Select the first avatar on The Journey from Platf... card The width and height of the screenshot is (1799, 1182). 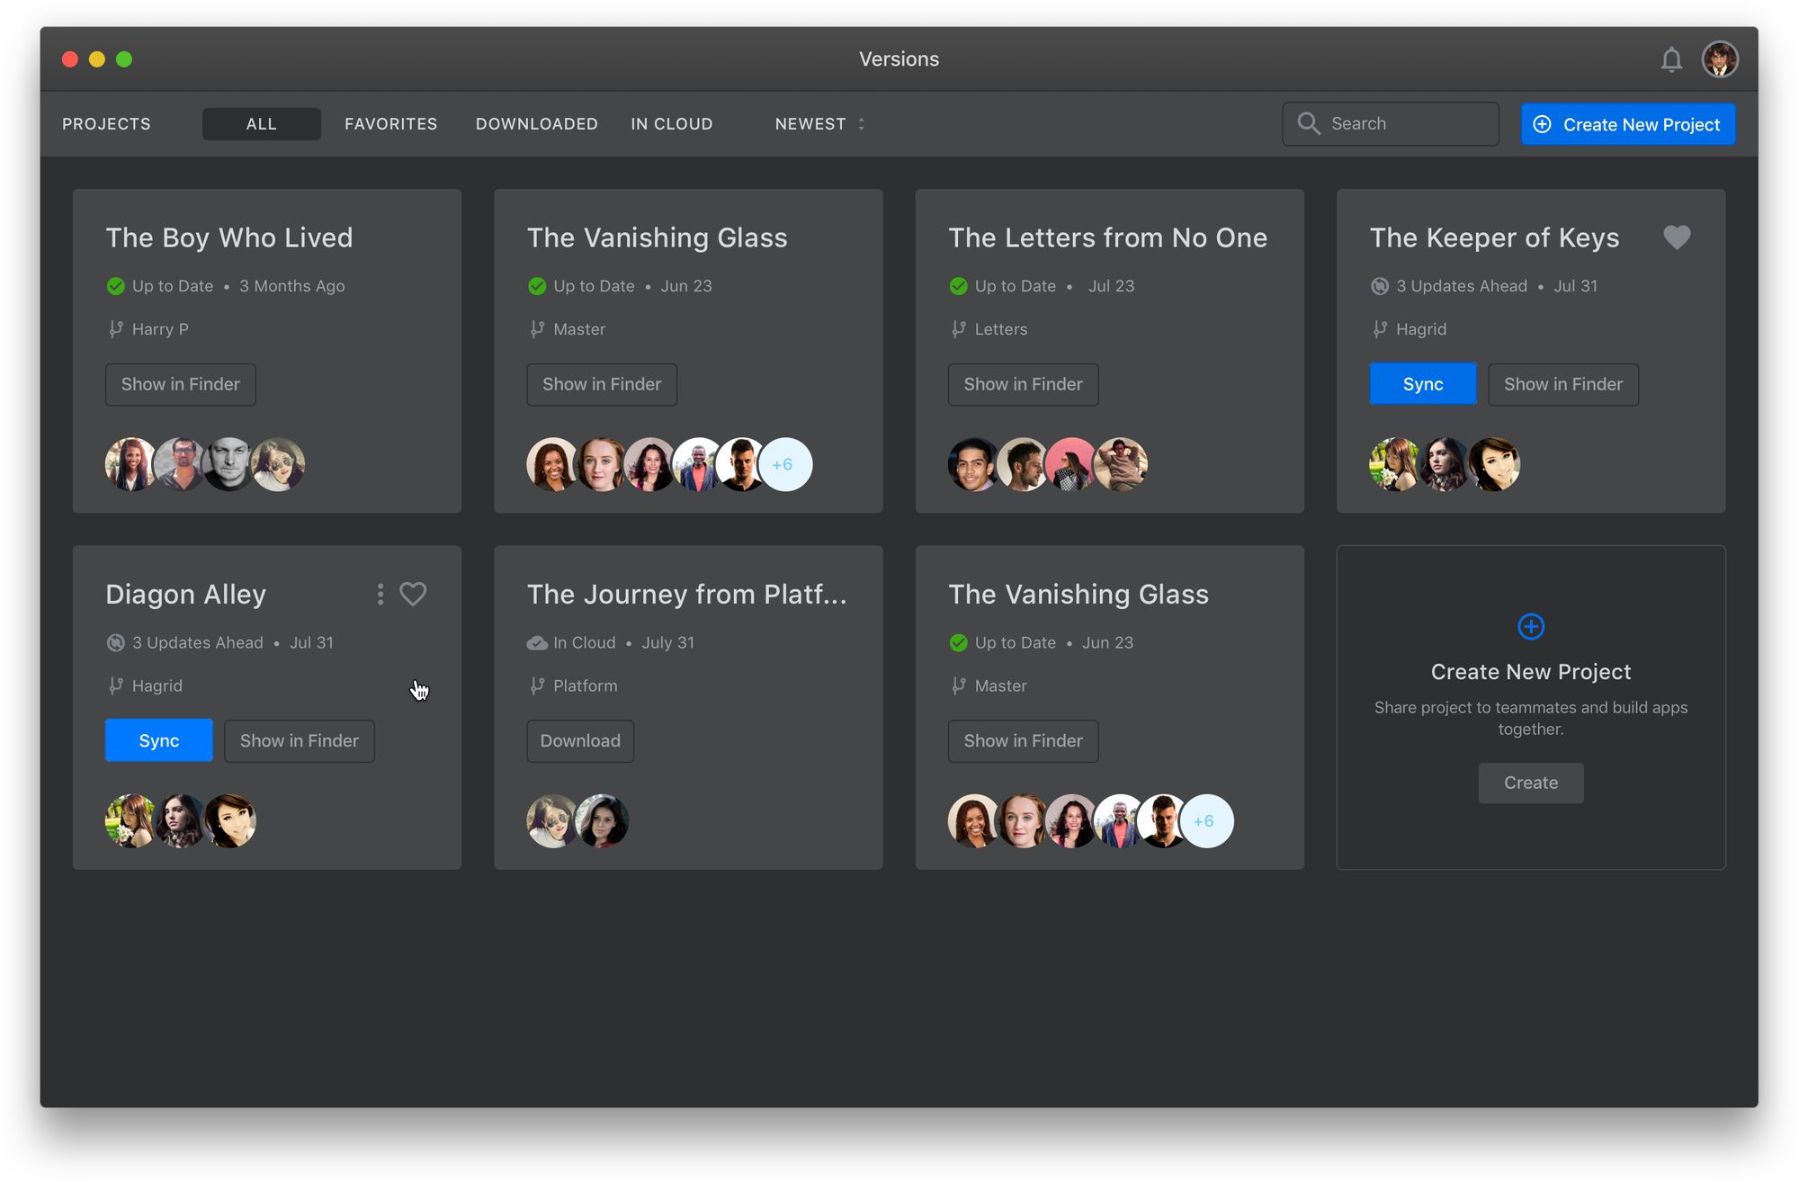552,820
